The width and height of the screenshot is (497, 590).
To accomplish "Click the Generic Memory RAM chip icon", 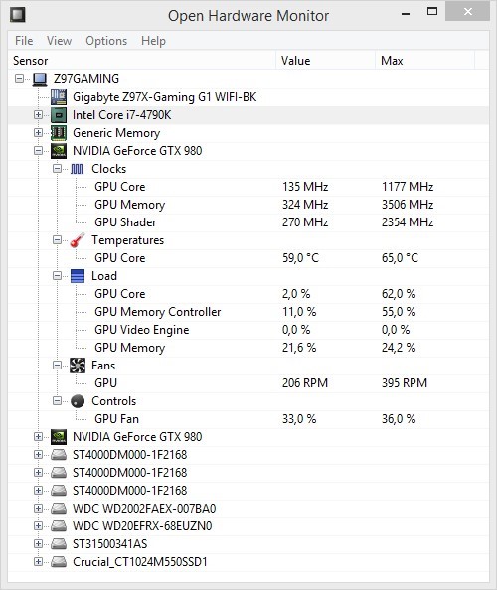I will [59, 133].
